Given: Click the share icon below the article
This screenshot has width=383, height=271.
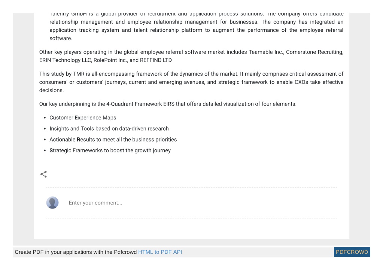Looking at the screenshot, I should [43, 174].
